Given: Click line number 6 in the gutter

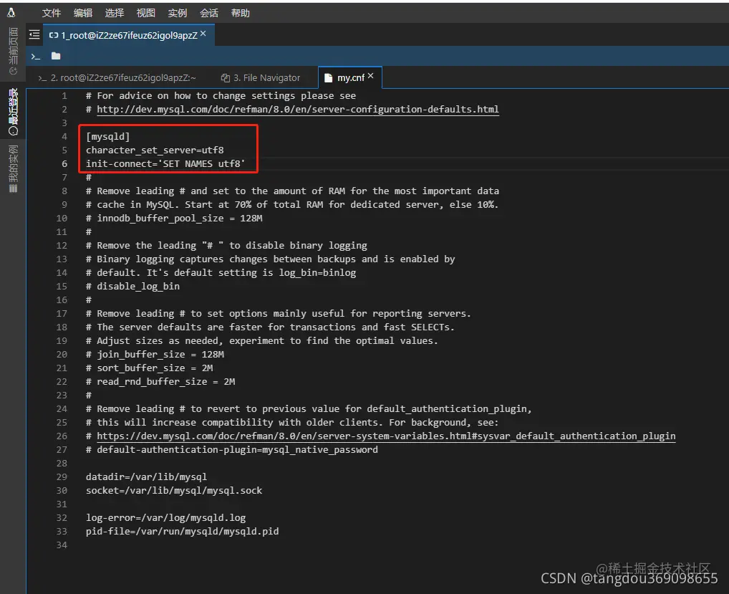Looking at the screenshot, I should [64, 164].
